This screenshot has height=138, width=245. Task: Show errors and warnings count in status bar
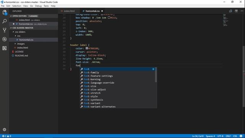click(x=7, y=136)
